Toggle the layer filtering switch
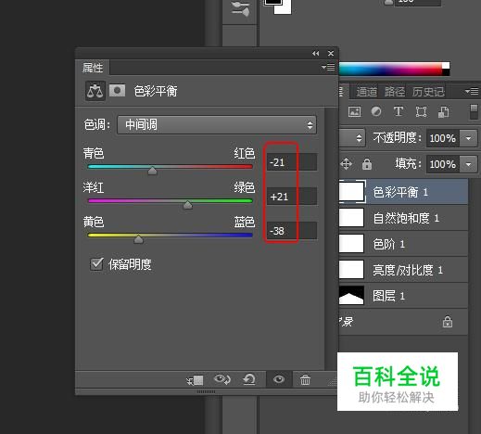This screenshot has width=481, height=434. [474, 112]
